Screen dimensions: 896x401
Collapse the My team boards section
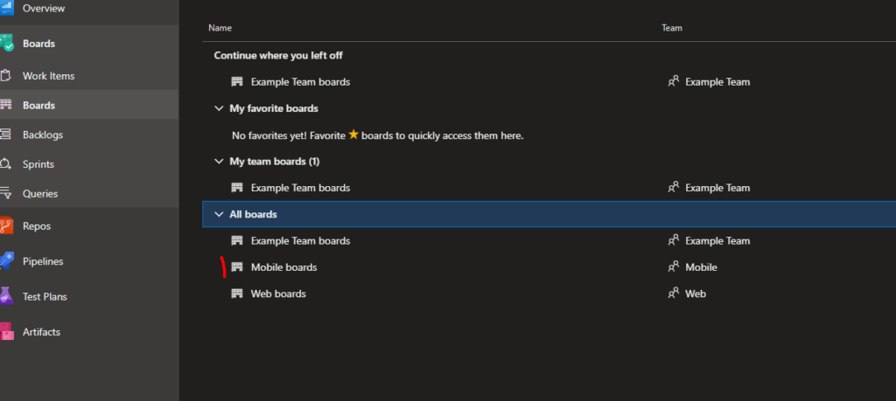218,162
